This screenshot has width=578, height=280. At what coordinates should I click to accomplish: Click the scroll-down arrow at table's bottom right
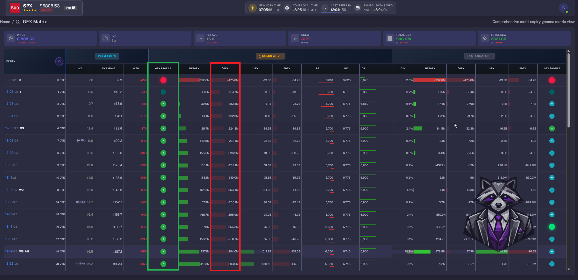(x=569, y=269)
